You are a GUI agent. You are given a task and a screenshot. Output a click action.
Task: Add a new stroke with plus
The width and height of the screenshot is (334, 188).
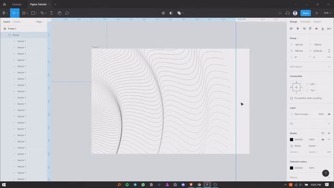click(329, 133)
